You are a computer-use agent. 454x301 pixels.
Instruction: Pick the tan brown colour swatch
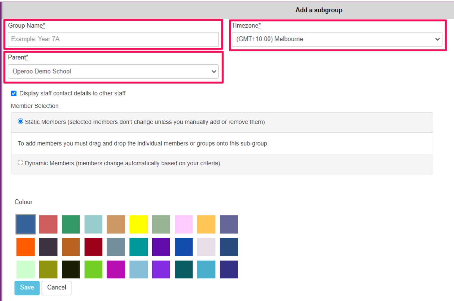[116, 224]
